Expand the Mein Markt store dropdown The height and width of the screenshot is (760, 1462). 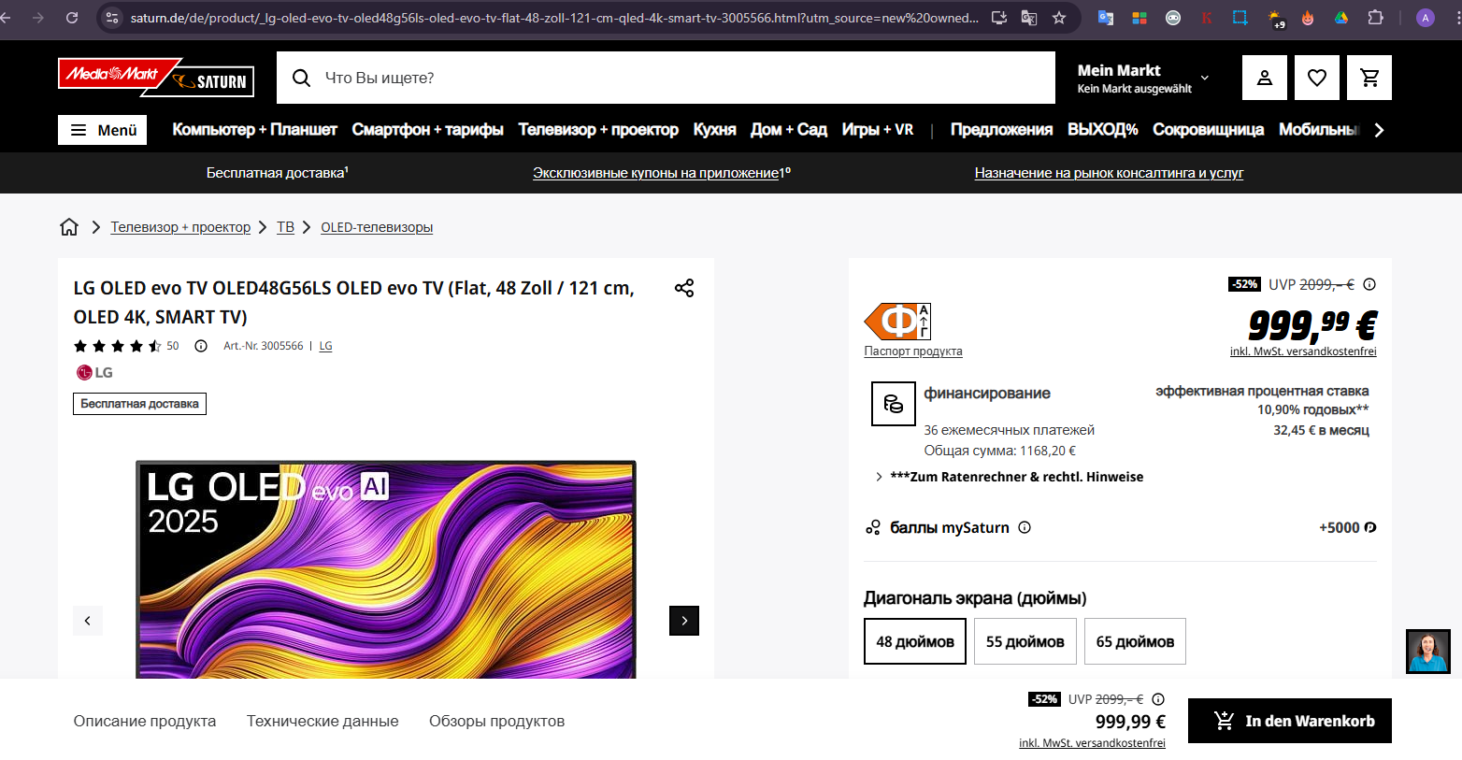click(x=1204, y=78)
